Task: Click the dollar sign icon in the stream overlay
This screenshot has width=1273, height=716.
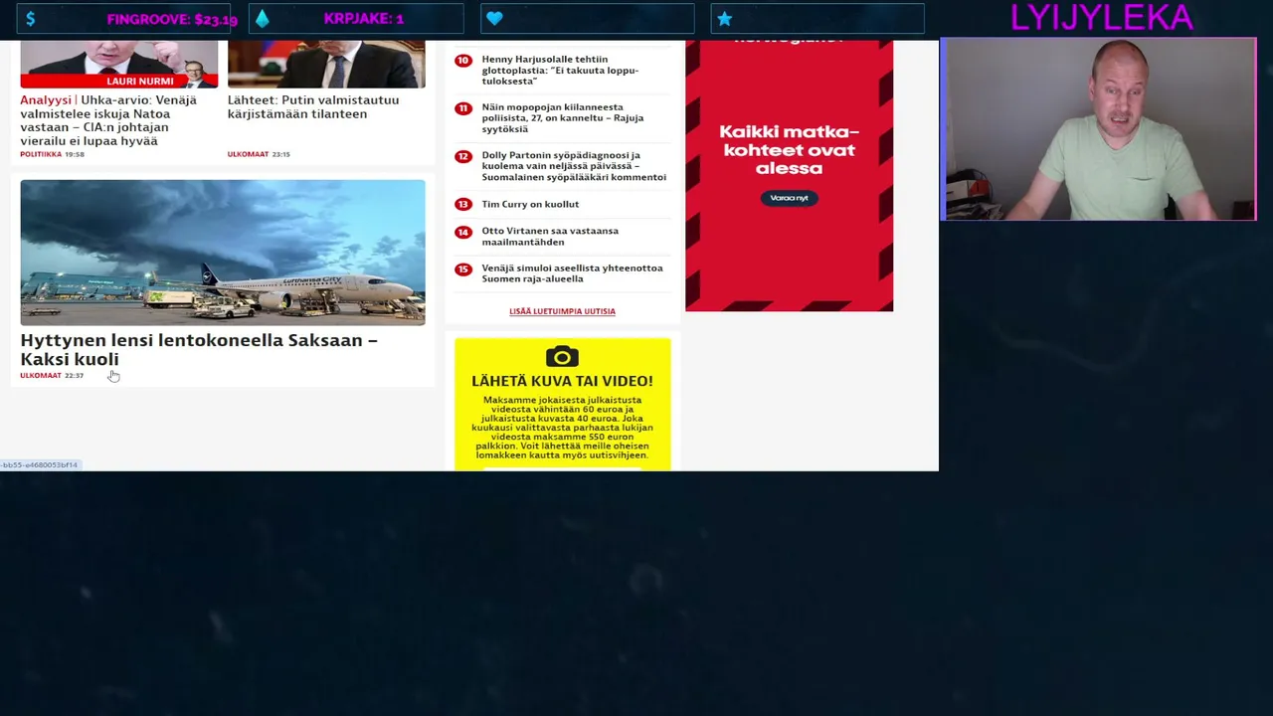Action: [31, 19]
